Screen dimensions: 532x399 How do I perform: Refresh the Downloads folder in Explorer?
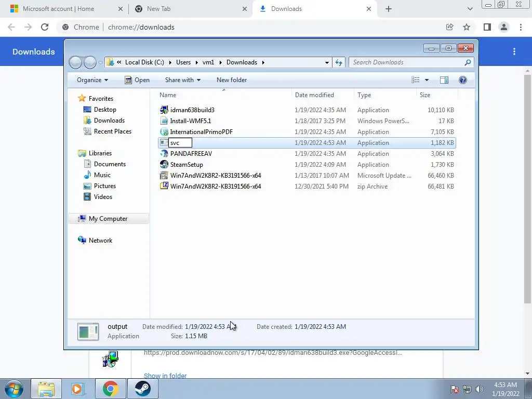click(x=339, y=62)
